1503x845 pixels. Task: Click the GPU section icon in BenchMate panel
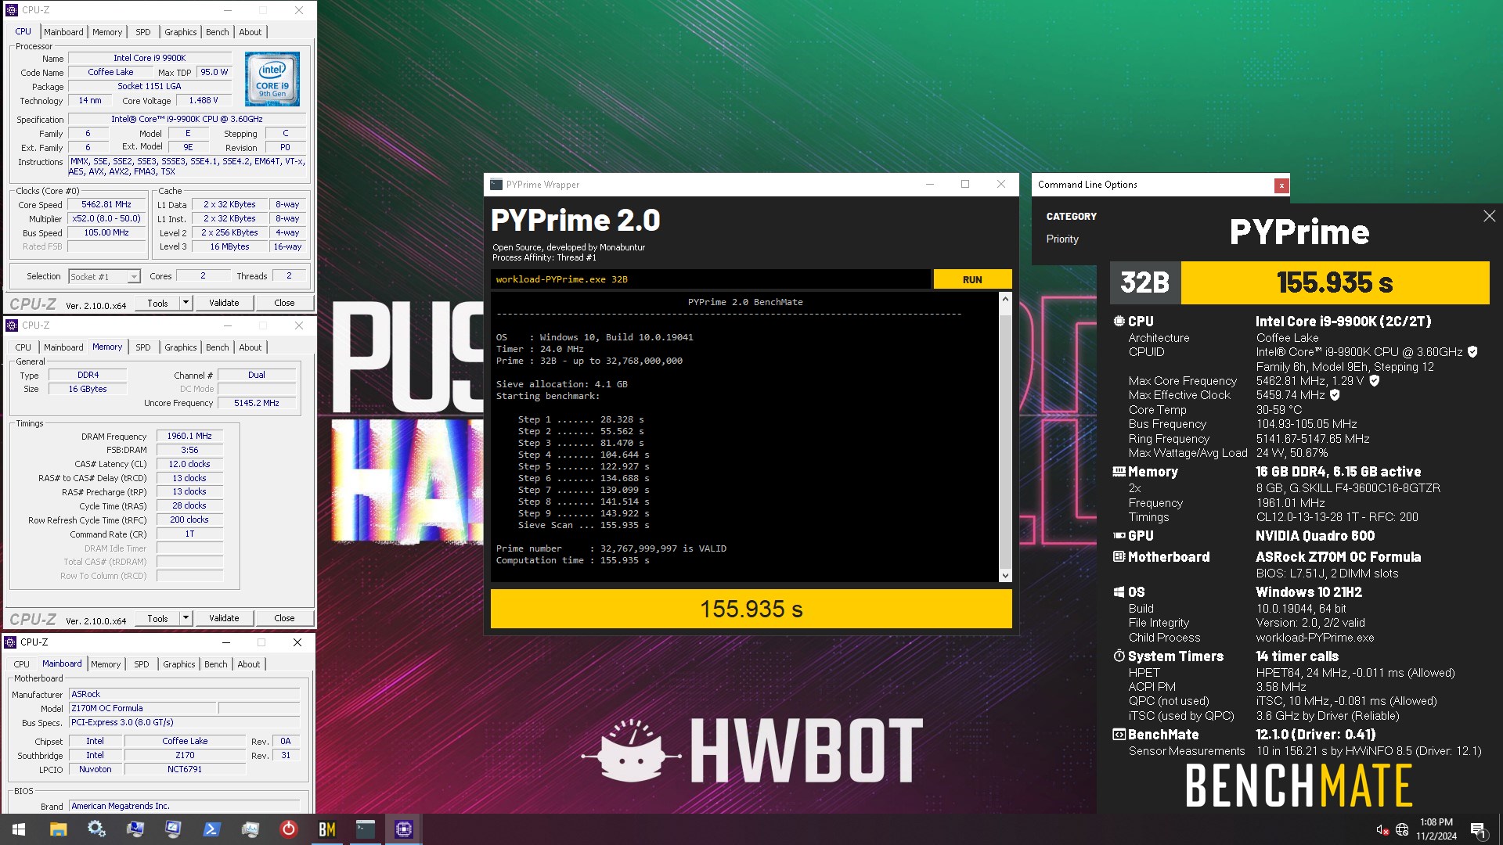(1119, 536)
